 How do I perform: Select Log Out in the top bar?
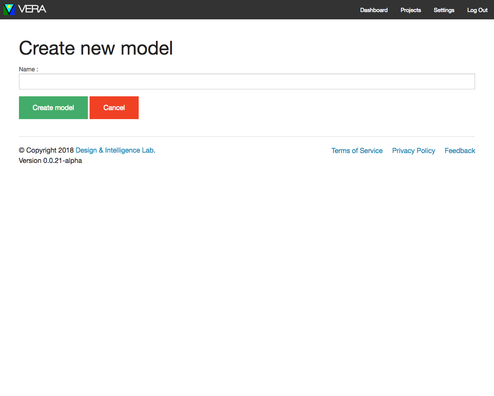pos(477,10)
